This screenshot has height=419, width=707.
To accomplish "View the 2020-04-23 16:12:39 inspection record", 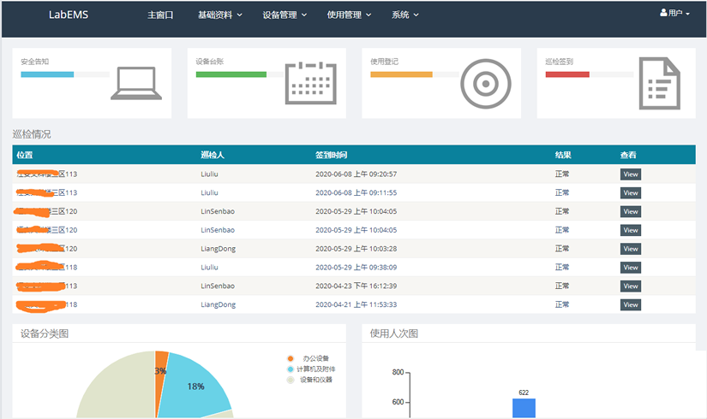I will (631, 286).
